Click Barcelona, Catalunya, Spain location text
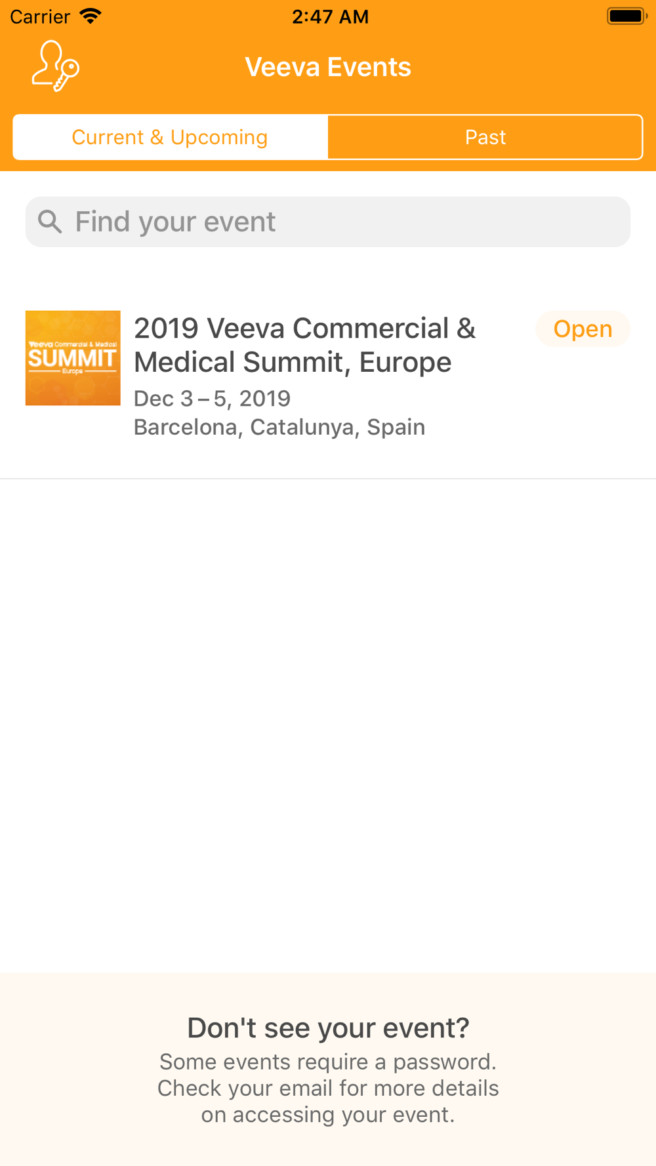 (x=279, y=427)
